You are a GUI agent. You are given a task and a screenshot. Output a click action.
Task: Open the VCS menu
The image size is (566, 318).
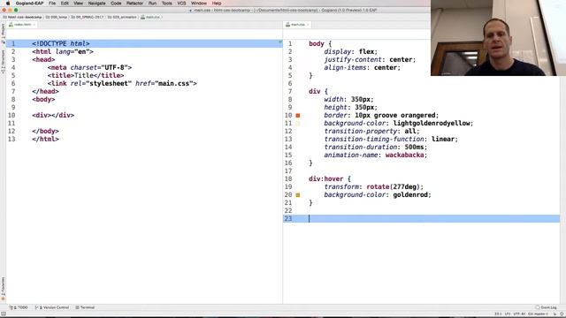pyautogui.click(x=181, y=4)
